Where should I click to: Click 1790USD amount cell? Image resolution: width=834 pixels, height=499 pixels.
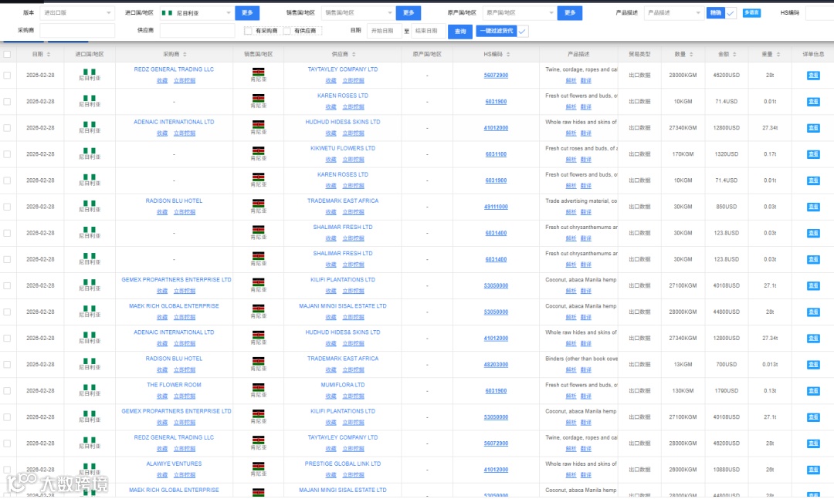(726, 390)
